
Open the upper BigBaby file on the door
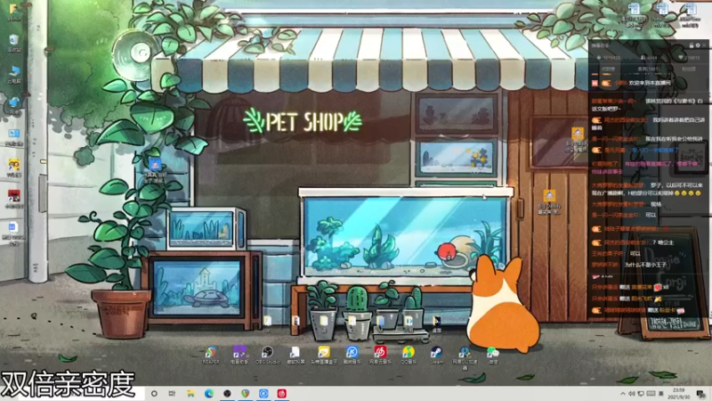pos(577,139)
